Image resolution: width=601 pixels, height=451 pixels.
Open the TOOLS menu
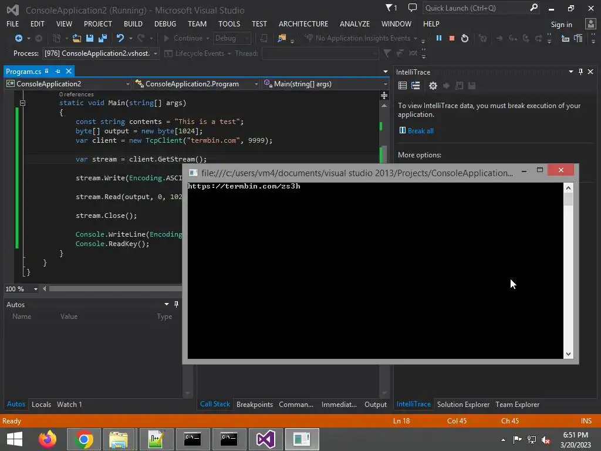(229, 23)
